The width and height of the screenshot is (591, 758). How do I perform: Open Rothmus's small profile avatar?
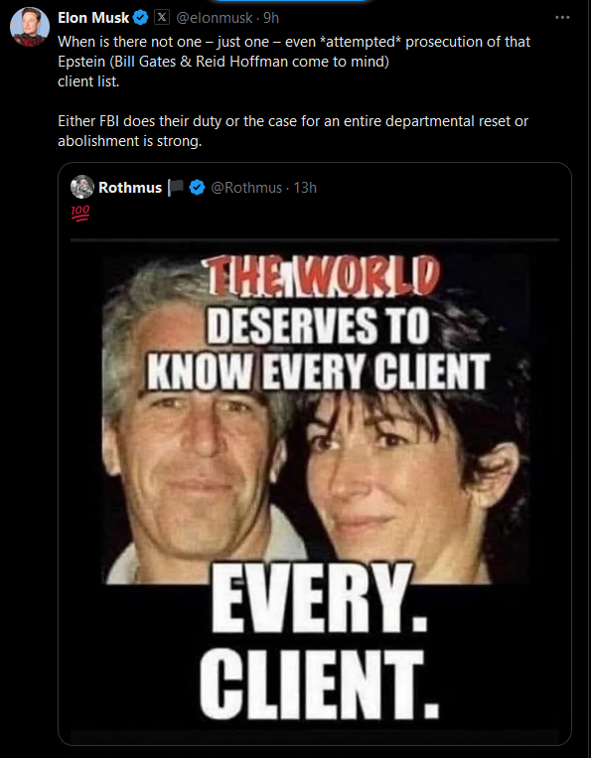[82, 187]
